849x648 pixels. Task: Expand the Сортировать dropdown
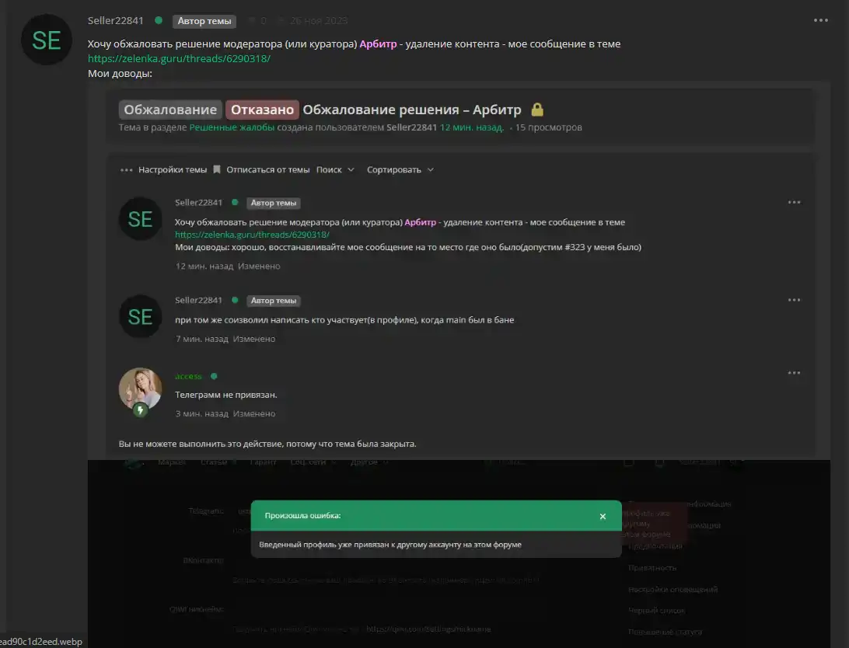[400, 170]
